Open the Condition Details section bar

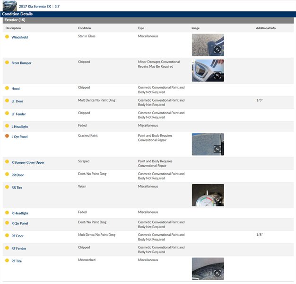[x=17, y=14]
